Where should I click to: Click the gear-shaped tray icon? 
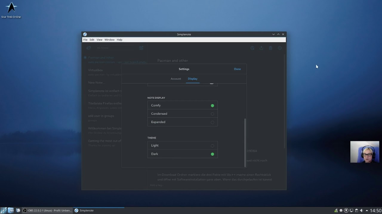341,210
